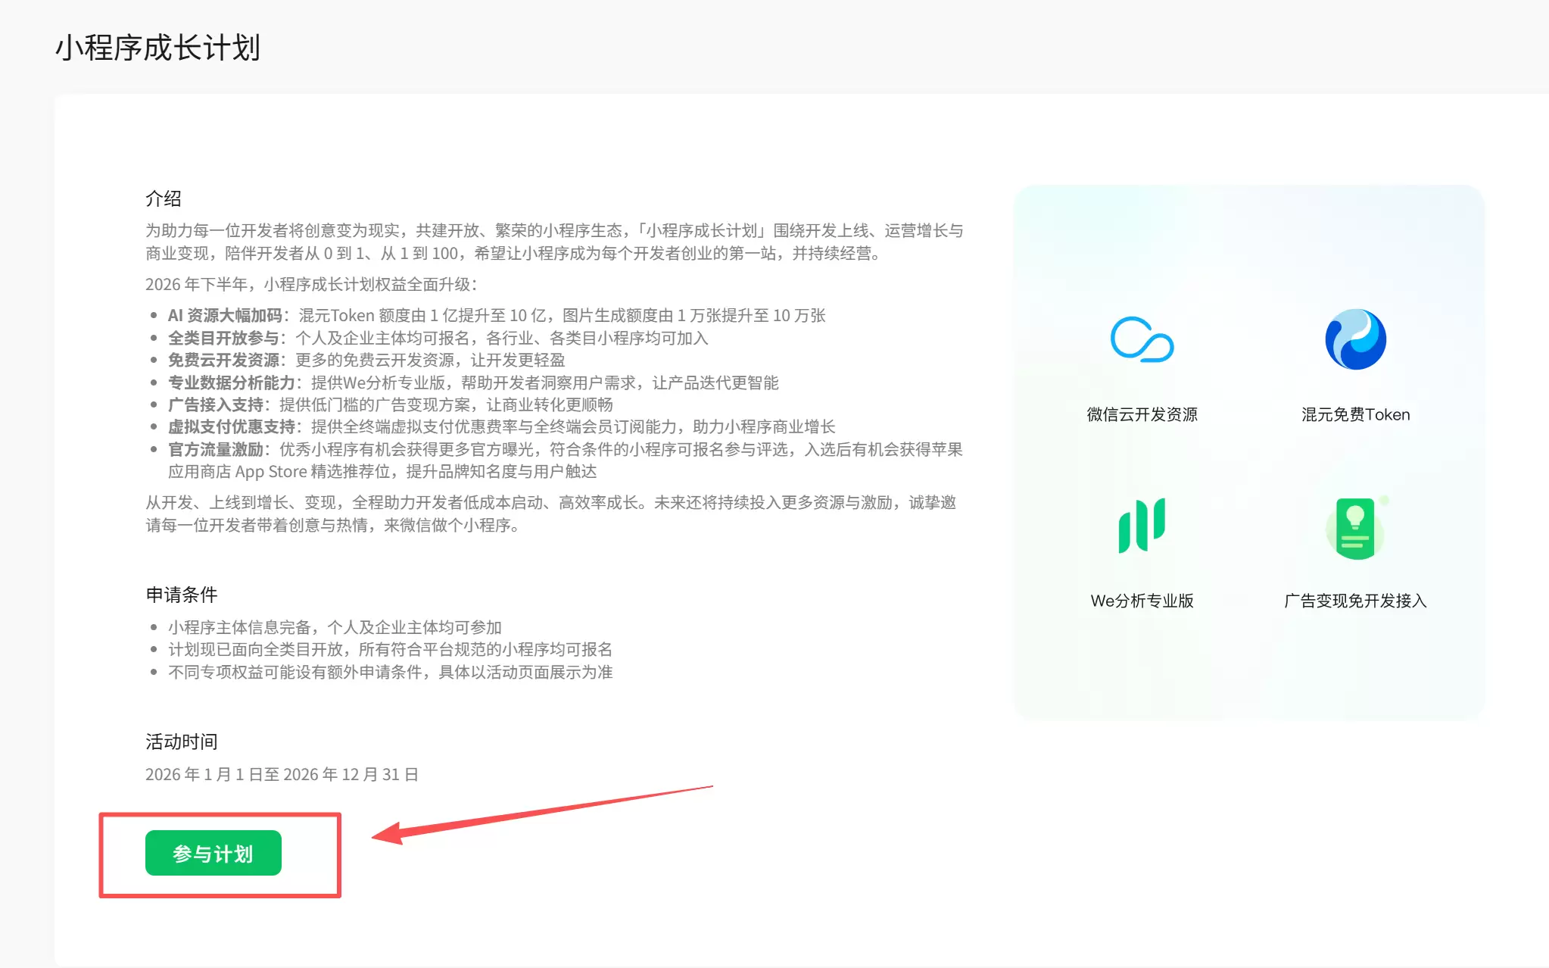This screenshot has height=968, width=1549.
Task: Click the 全类目开放参与 bullet item
Action: tap(438, 338)
